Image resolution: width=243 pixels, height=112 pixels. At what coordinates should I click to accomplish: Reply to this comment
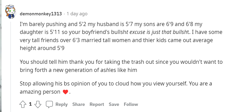point(62,104)
